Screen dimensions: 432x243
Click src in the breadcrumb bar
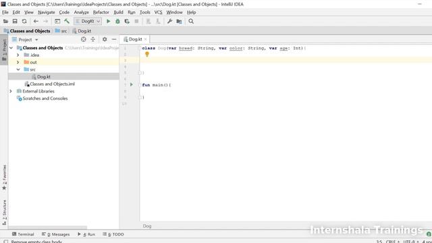pos(61,31)
